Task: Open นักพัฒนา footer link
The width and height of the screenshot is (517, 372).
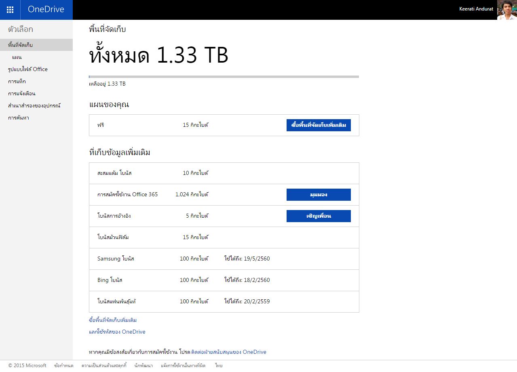Action: point(144,366)
